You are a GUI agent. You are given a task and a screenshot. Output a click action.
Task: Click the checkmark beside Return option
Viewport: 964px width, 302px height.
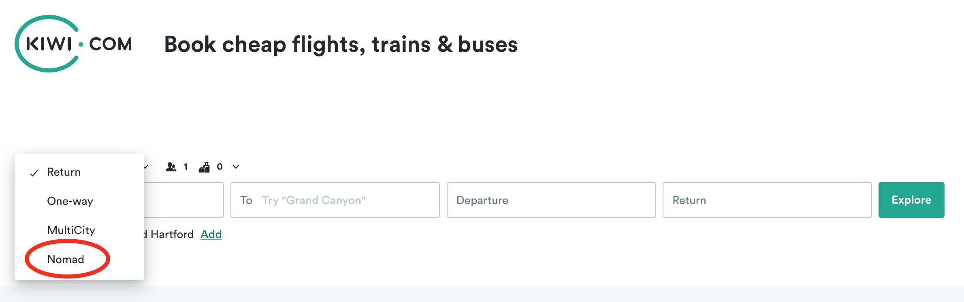point(34,173)
